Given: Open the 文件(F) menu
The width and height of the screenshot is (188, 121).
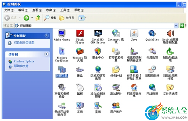Looking at the screenshot, I should (9, 10).
